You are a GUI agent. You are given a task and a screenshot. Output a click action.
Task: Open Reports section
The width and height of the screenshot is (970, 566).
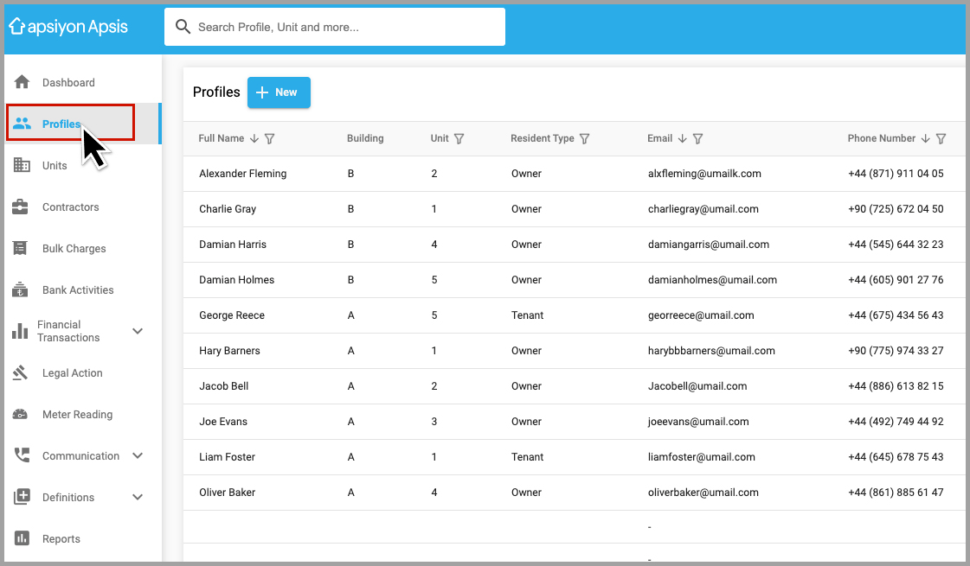pyautogui.click(x=83, y=538)
